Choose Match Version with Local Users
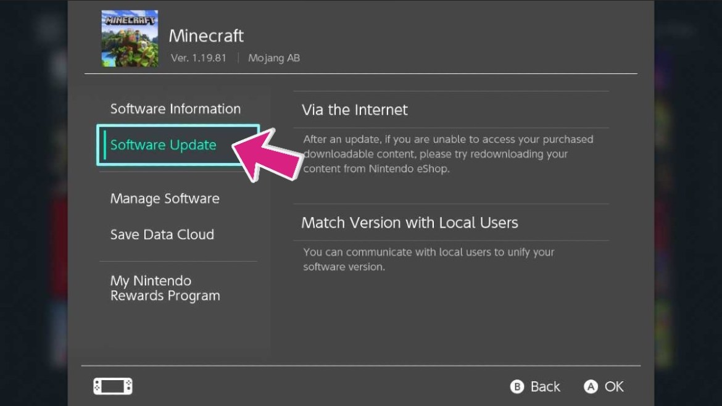 click(x=410, y=223)
